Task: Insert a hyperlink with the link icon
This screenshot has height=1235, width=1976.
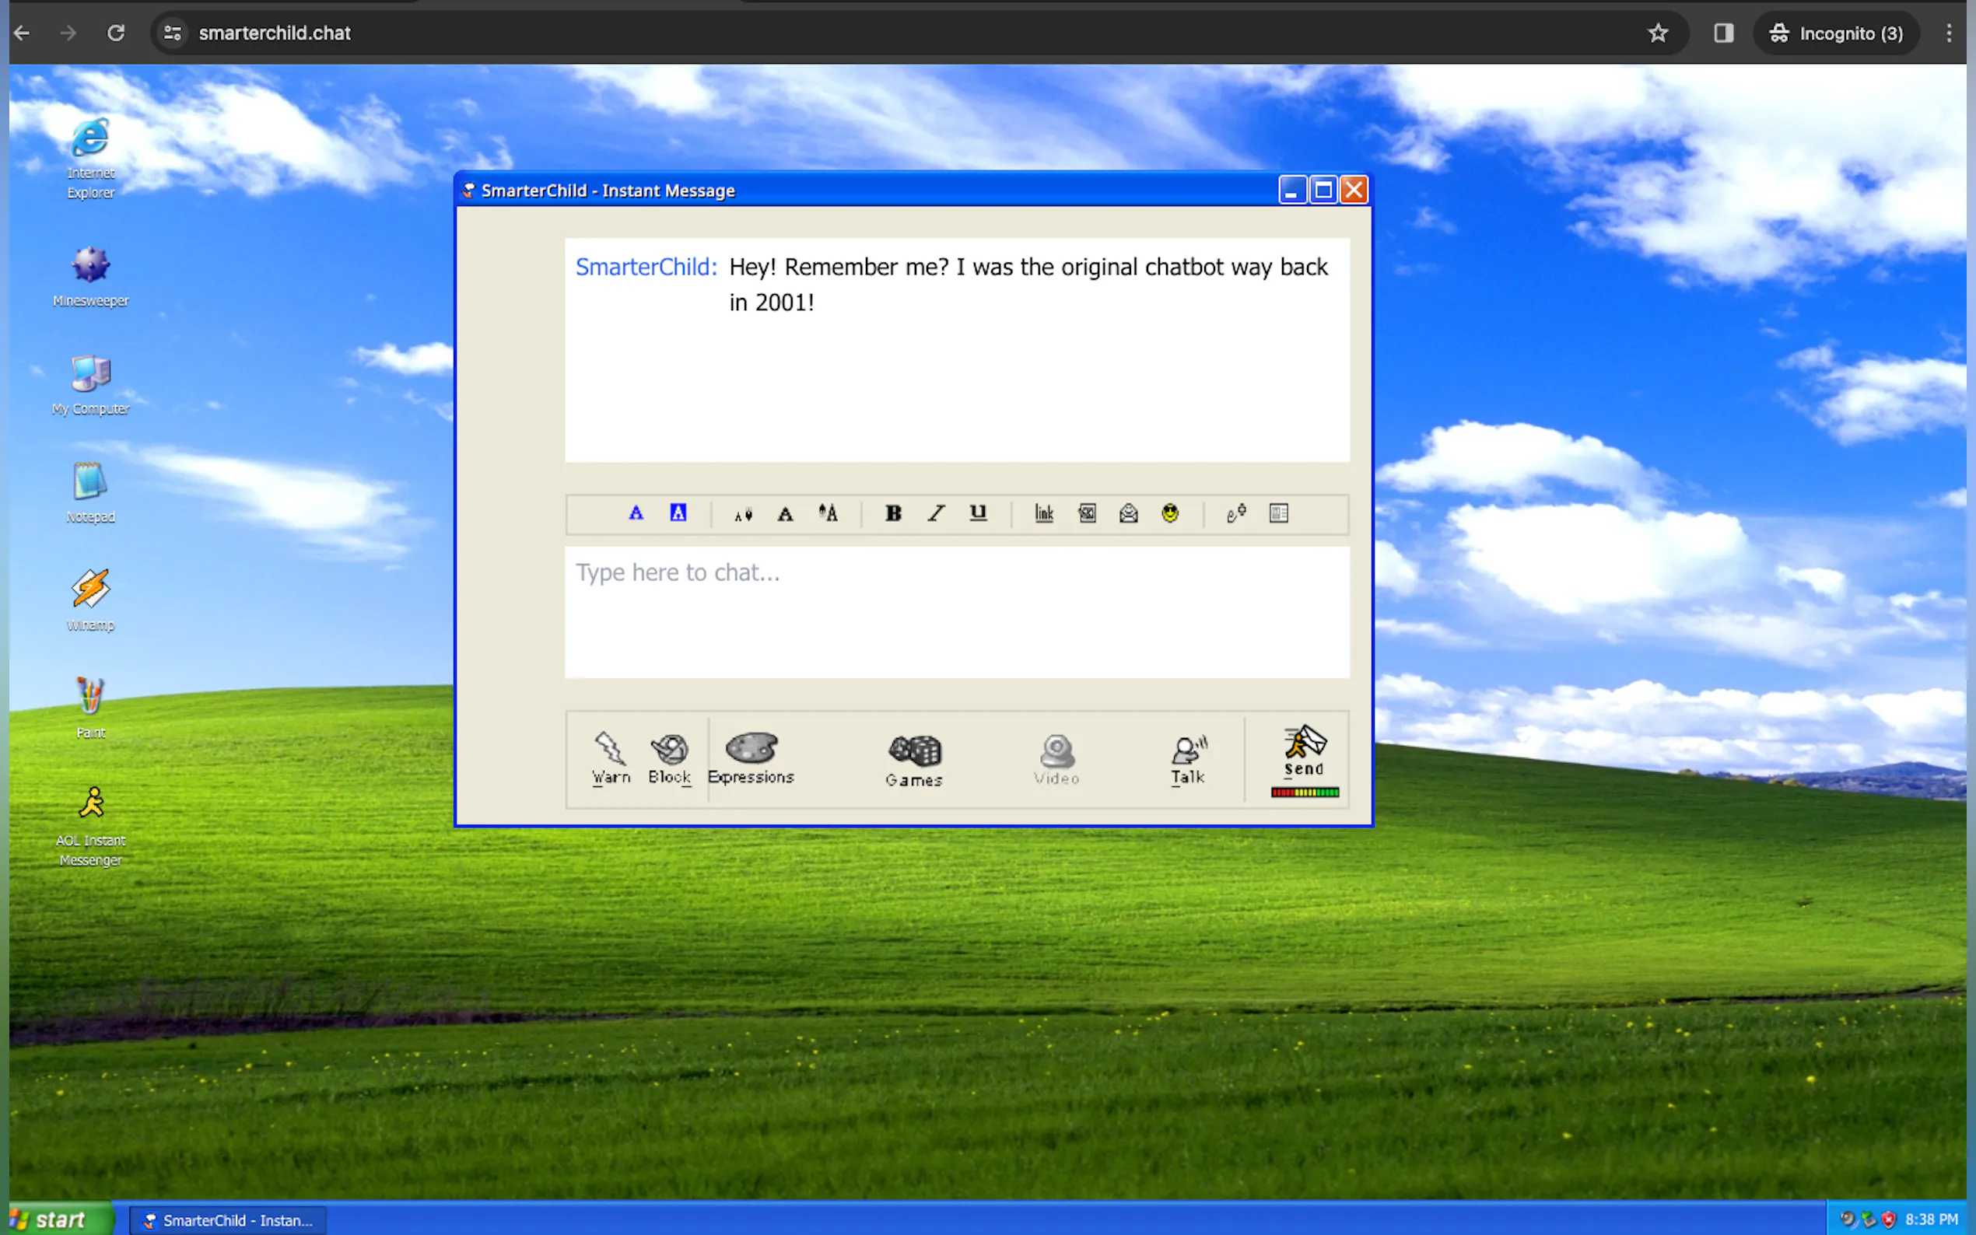Action: click(1044, 513)
